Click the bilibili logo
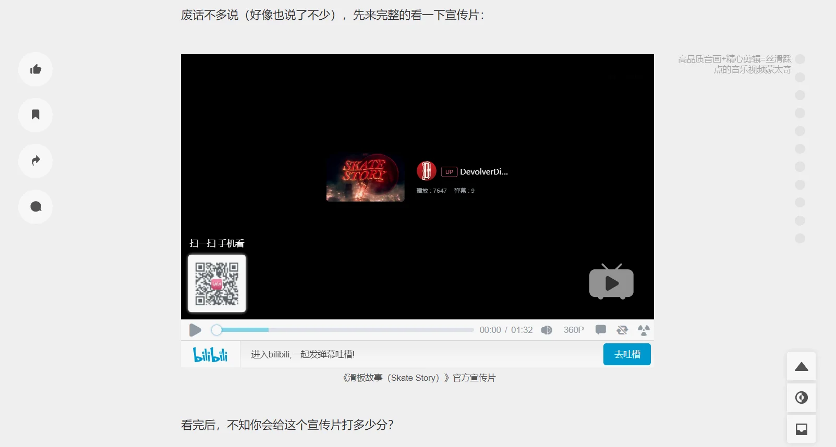 click(210, 354)
